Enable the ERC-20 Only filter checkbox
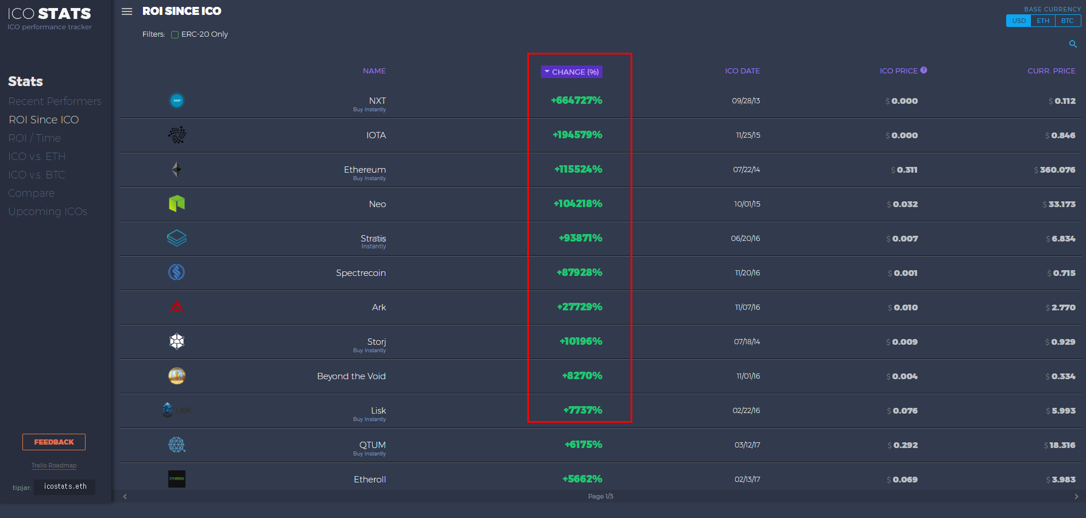The height and width of the screenshot is (518, 1086). coord(175,34)
